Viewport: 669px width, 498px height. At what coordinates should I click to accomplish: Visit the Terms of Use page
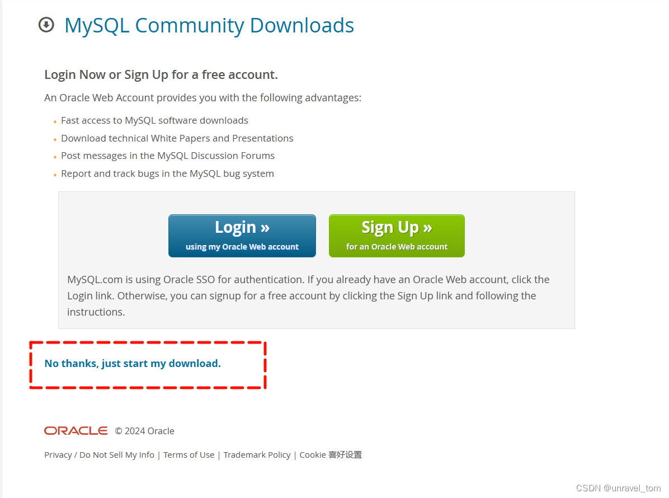click(x=189, y=455)
